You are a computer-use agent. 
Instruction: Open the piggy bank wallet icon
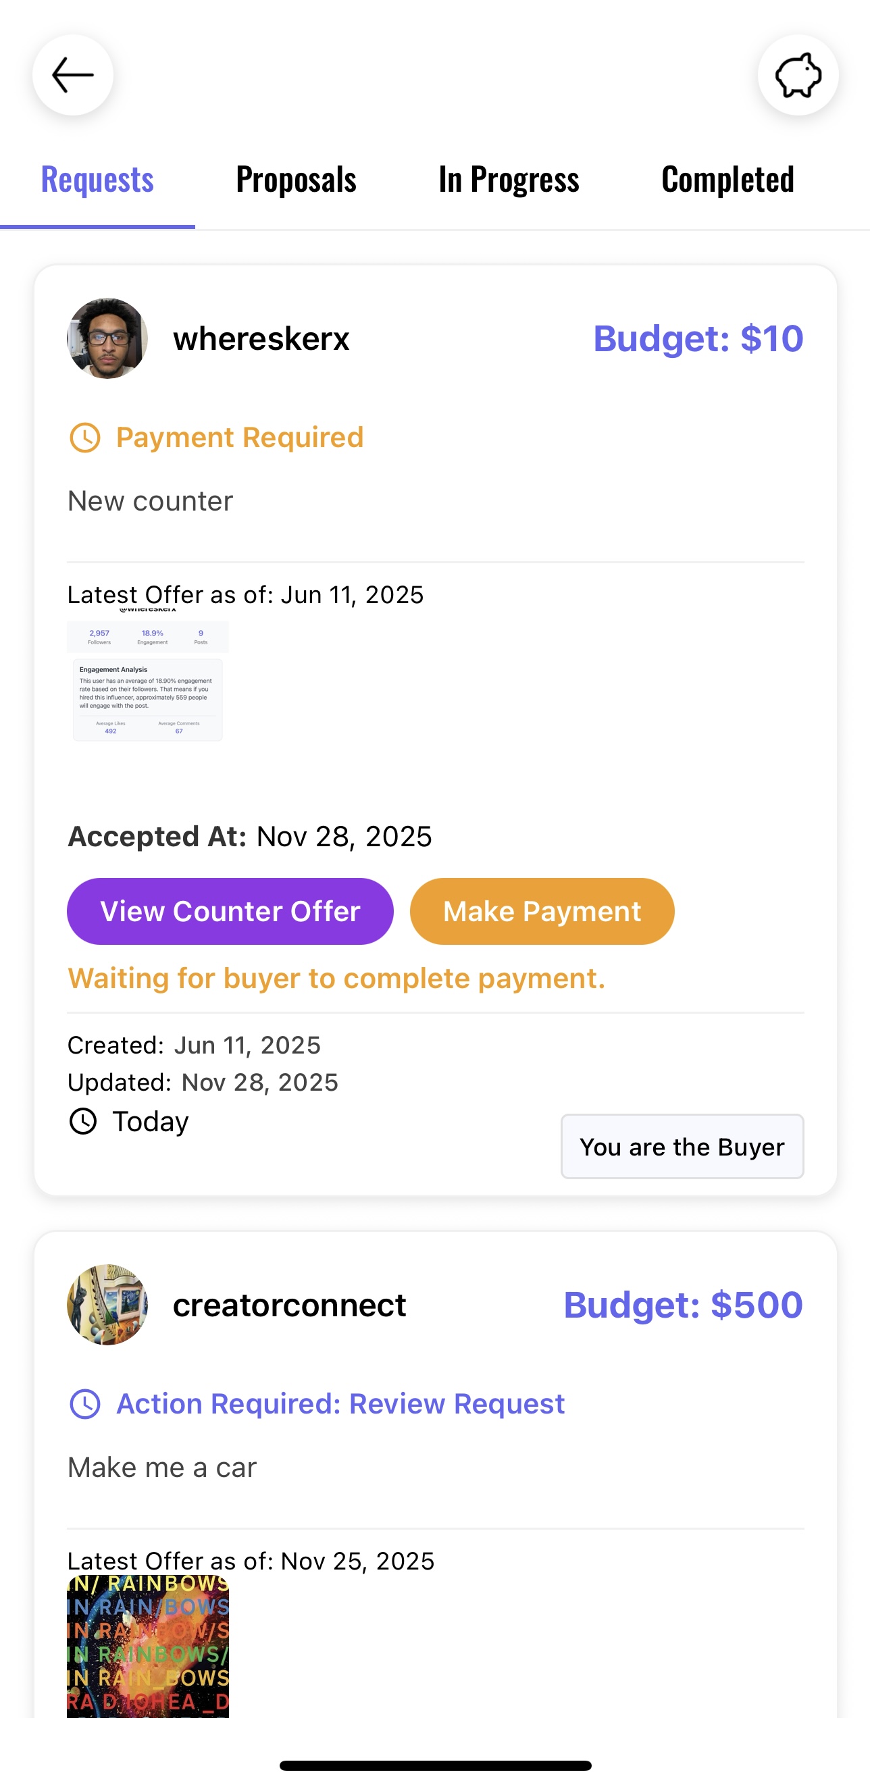point(798,75)
